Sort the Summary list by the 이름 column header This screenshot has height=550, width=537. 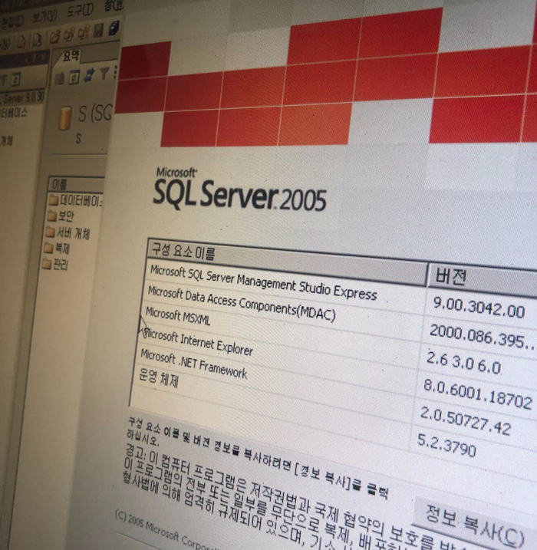(77, 184)
